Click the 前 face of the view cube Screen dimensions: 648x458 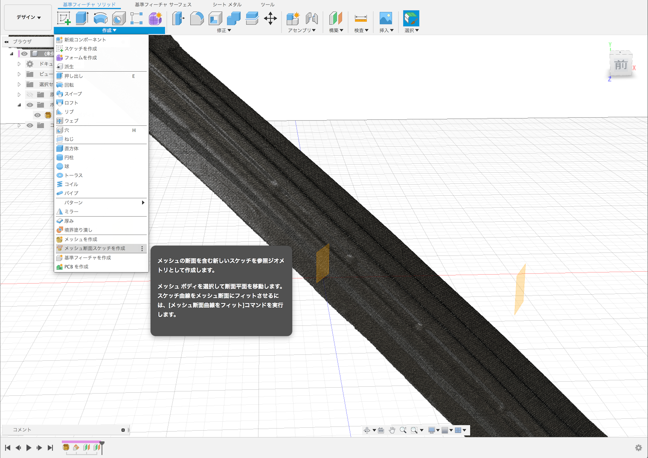(621, 65)
